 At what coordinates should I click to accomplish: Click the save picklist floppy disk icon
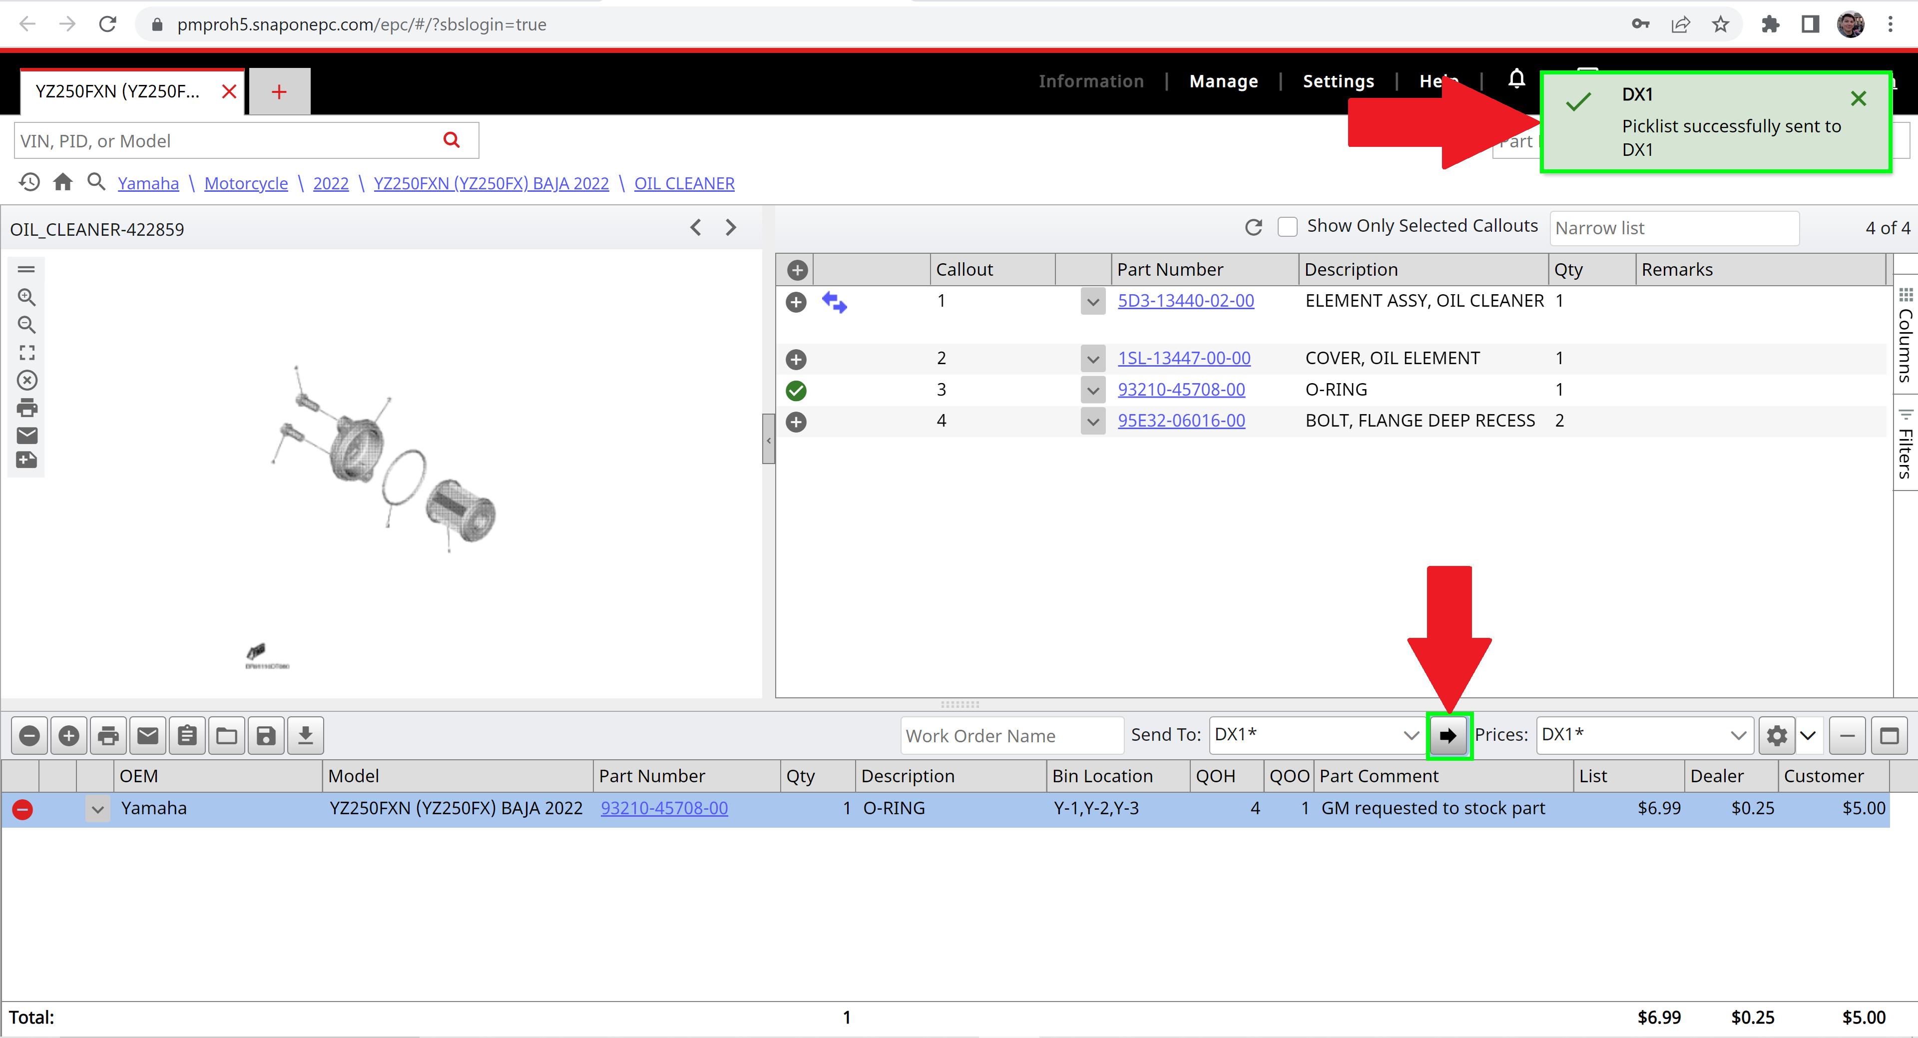click(x=266, y=736)
